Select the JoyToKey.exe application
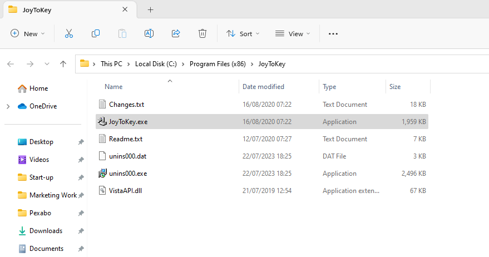 [x=262, y=122]
